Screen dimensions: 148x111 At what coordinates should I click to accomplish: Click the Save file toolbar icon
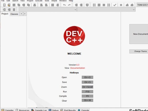(x=14, y=5)
